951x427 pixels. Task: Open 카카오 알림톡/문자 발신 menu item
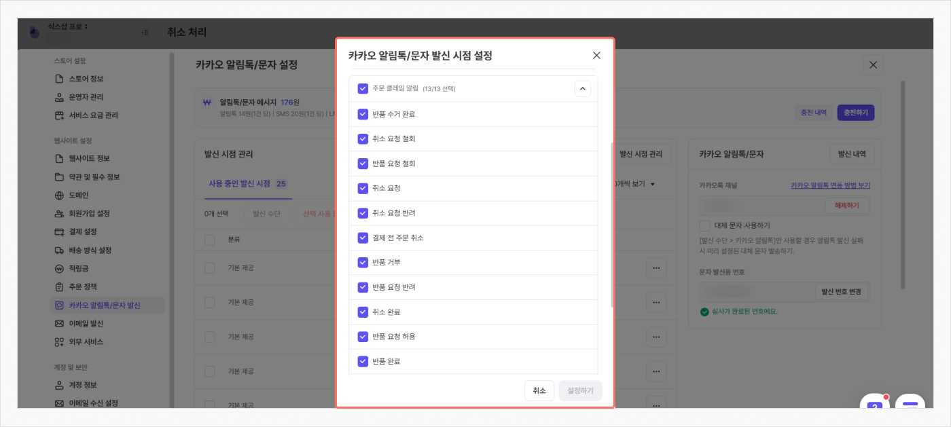105,305
